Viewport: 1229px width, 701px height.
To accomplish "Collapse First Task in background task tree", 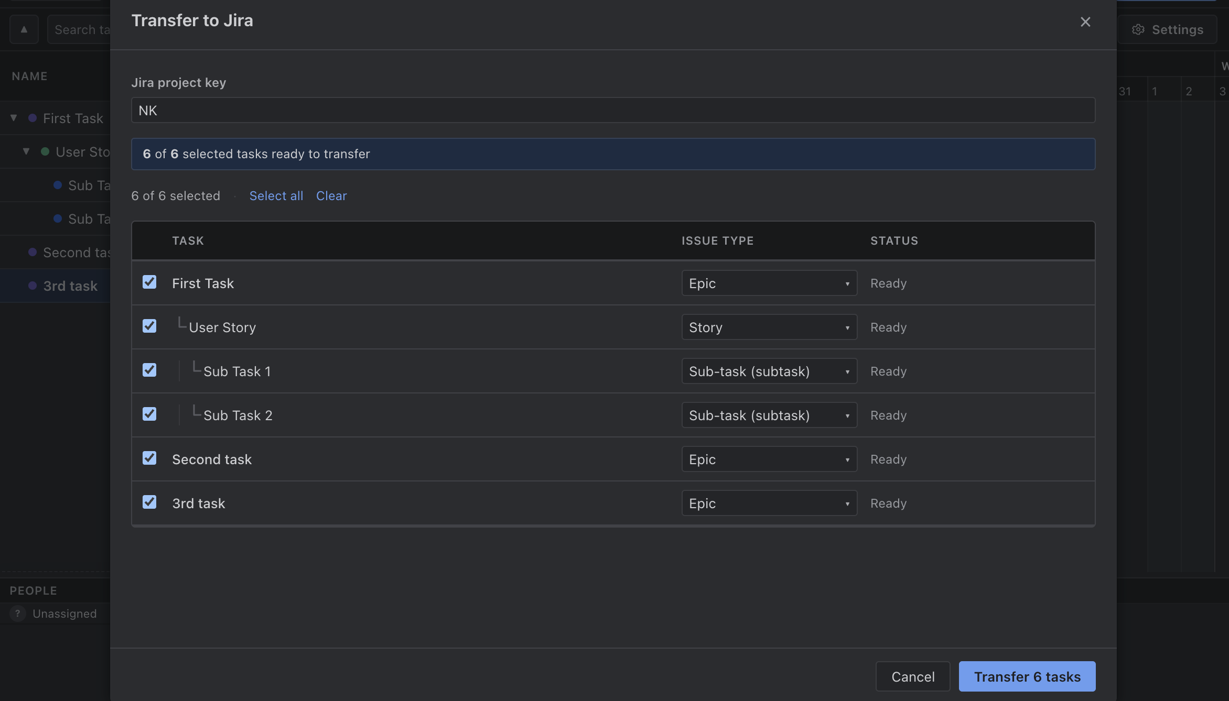I will click(x=14, y=118).
